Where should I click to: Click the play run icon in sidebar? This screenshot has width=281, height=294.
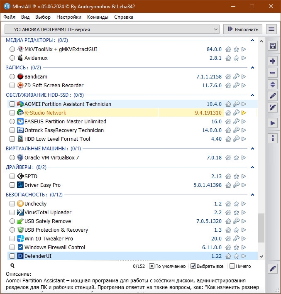pos(273,123)
